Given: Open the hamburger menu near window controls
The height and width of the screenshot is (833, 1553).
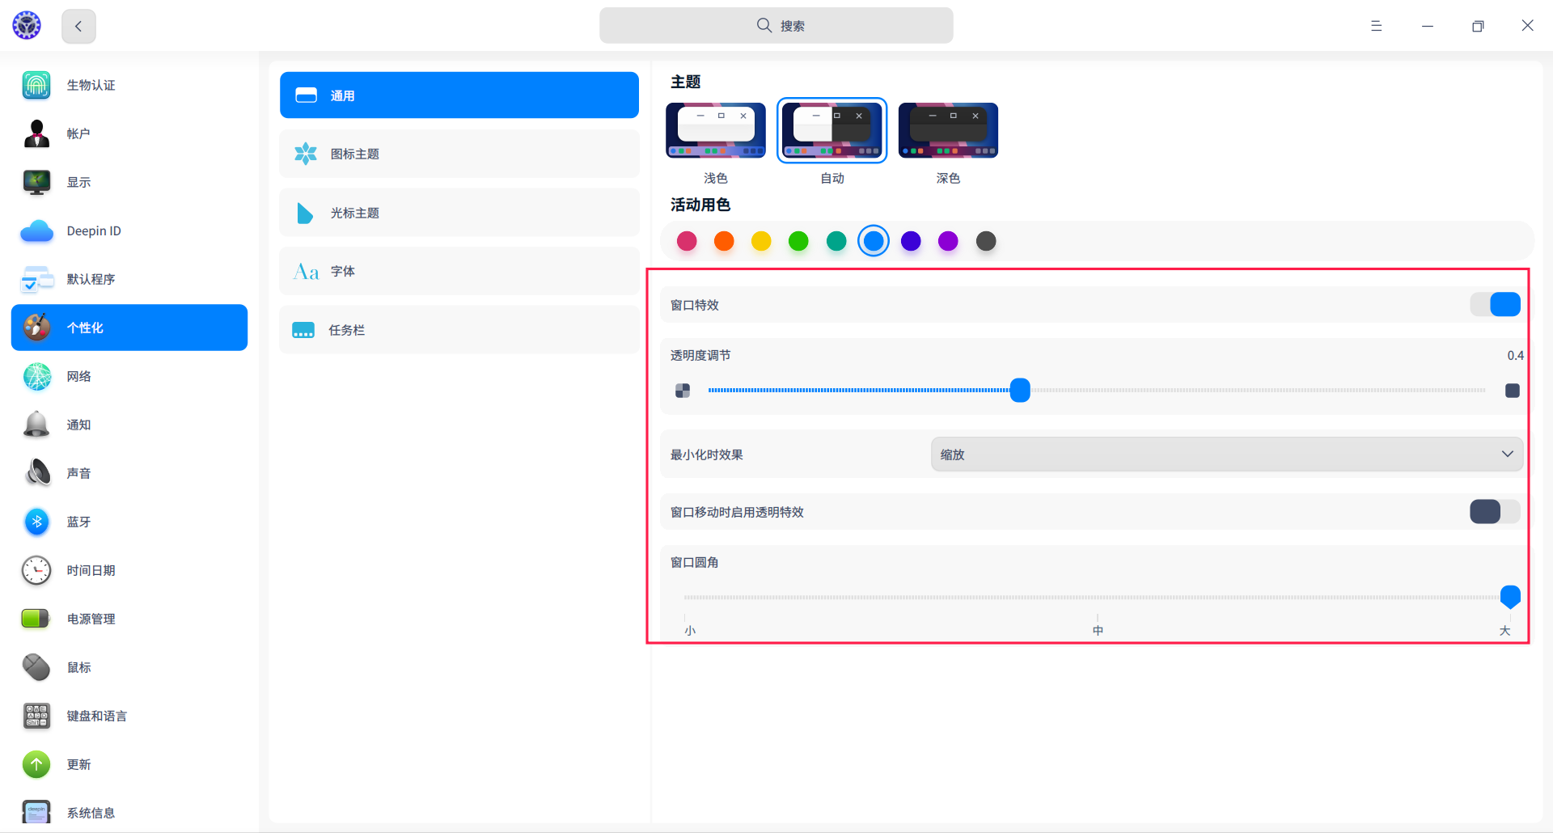Looking at the screenshot, I should tap(1377, 25).
